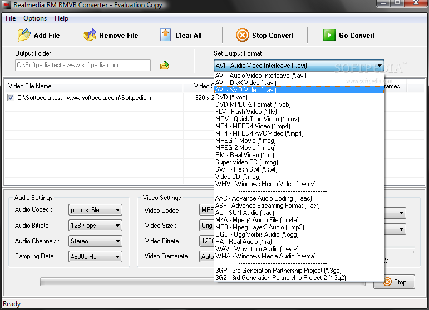Select RA - Real Audio format
Image resolution: width=429 pixels, height=310 pixels.
pyautogui.click(x=299, y=242)
